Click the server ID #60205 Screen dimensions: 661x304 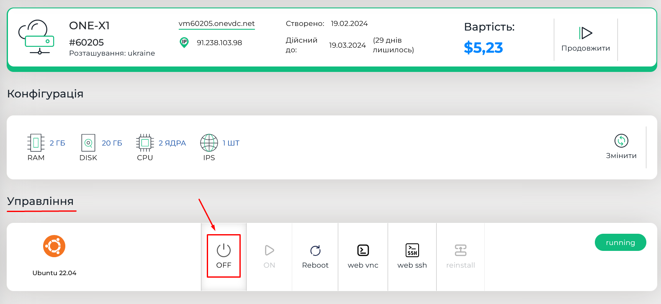(x=86, y=42)
